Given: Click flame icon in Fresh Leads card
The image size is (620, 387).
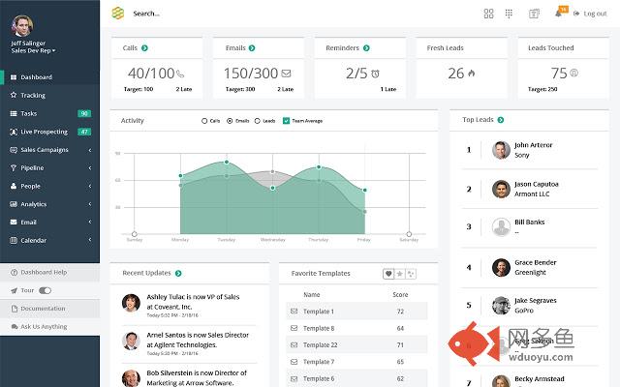Looking at the screenshot, I should tap(472, 74).
